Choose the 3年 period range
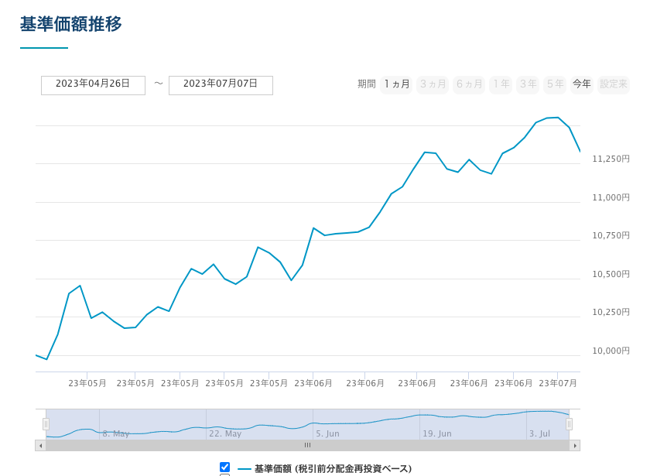650x476 pixels. [x=528, y=84]
